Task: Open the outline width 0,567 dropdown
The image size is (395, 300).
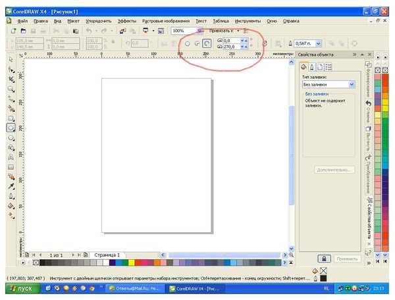Action: point(319,43)
